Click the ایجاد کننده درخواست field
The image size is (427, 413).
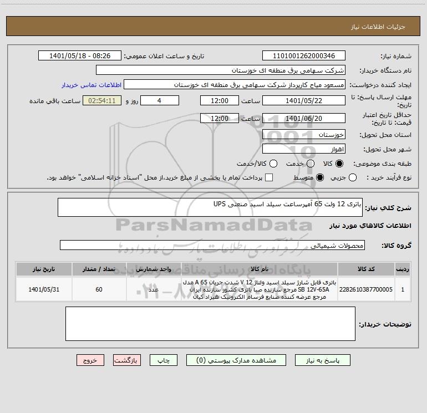point(235,84)
